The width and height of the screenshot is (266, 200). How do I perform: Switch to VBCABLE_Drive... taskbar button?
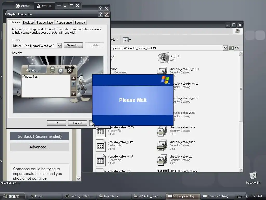click(x=148, y=196)
